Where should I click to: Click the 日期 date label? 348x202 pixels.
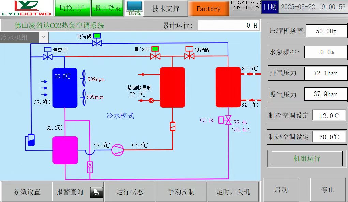tap(270, 7)
